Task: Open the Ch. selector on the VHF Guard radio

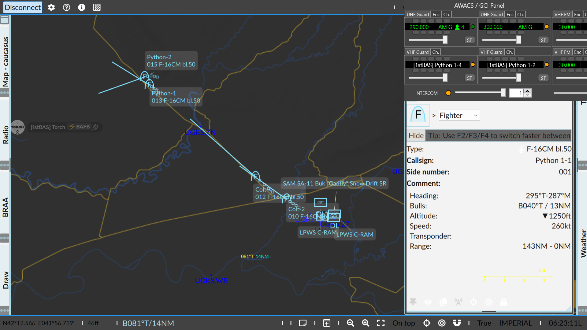Action: click(436, 52)
